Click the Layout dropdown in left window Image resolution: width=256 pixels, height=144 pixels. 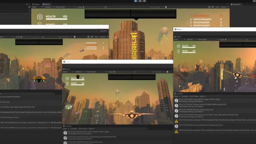[103, 31]
